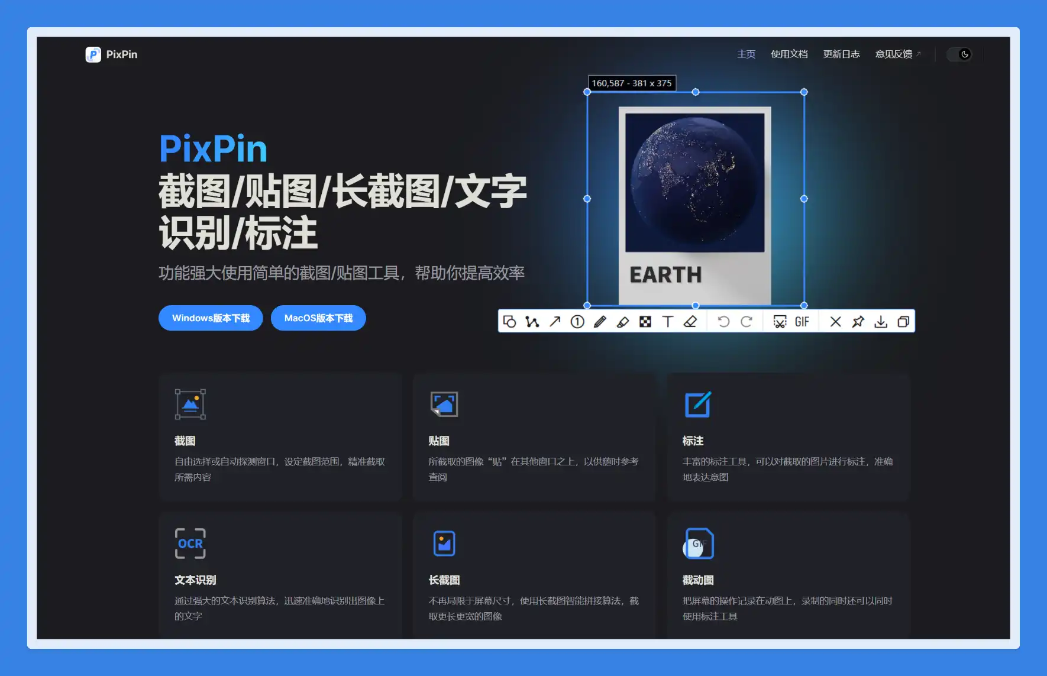The height and width of the screenshot is (676, 1047).
Task: Click the redo icon in toolbar
Action: (747, 321)
